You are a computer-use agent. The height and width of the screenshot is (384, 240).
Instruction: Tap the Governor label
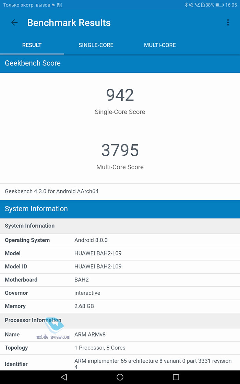pos(16,293)
